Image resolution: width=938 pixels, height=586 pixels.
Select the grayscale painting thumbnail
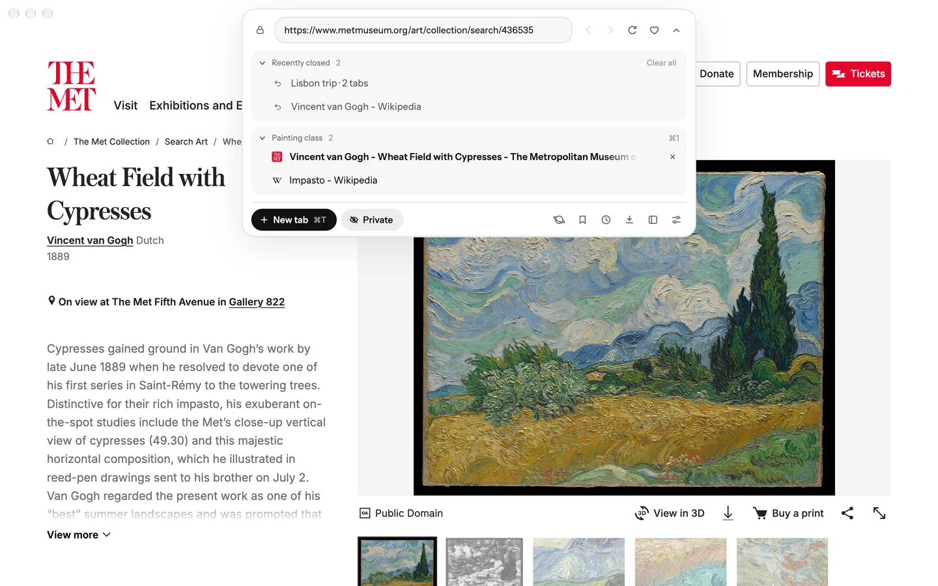coord(484,562)
